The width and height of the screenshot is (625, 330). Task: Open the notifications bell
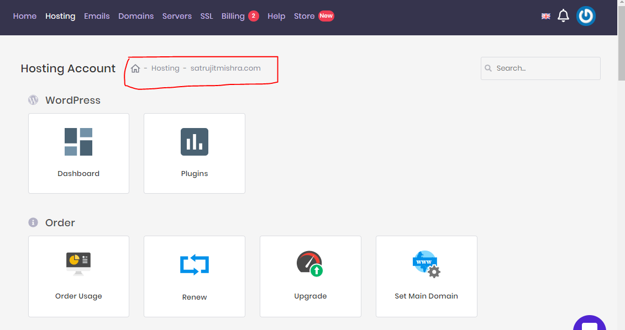pos(563,16)
